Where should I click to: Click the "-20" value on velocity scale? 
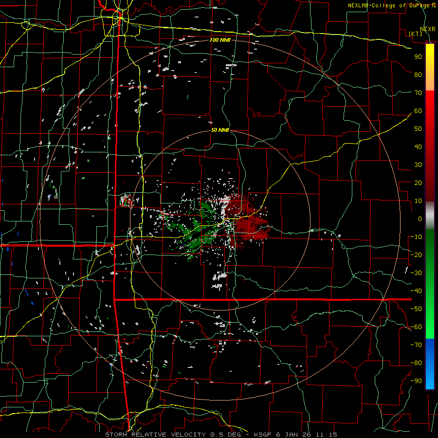coord(416,255)
